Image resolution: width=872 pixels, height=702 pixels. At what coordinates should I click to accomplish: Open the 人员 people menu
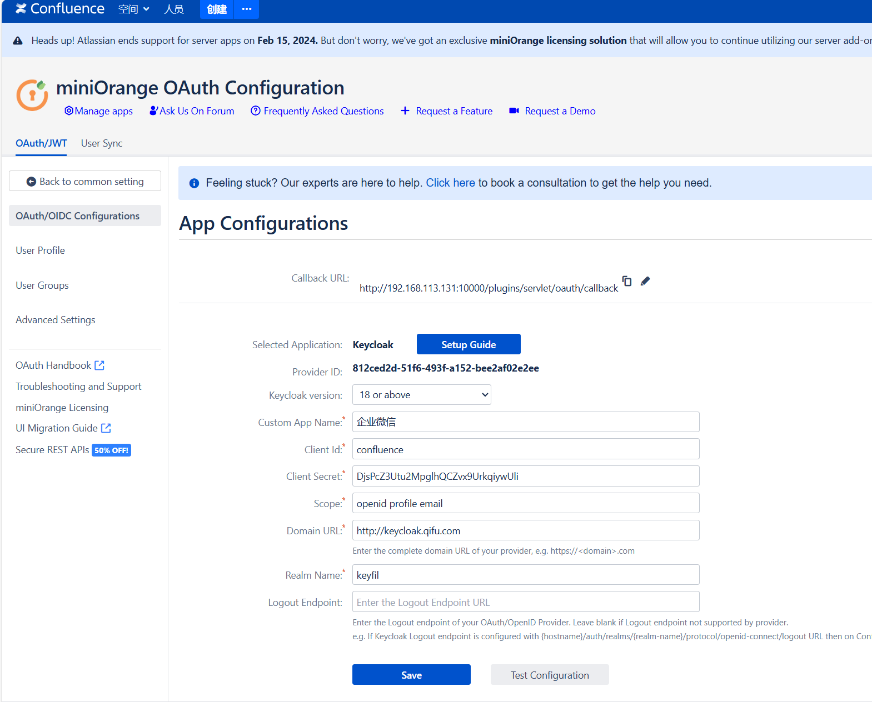[x=174, y=9]
